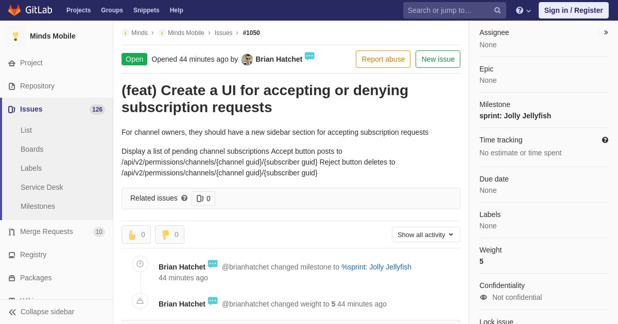Click the Merge Requests branch icon

coord(12,232)
